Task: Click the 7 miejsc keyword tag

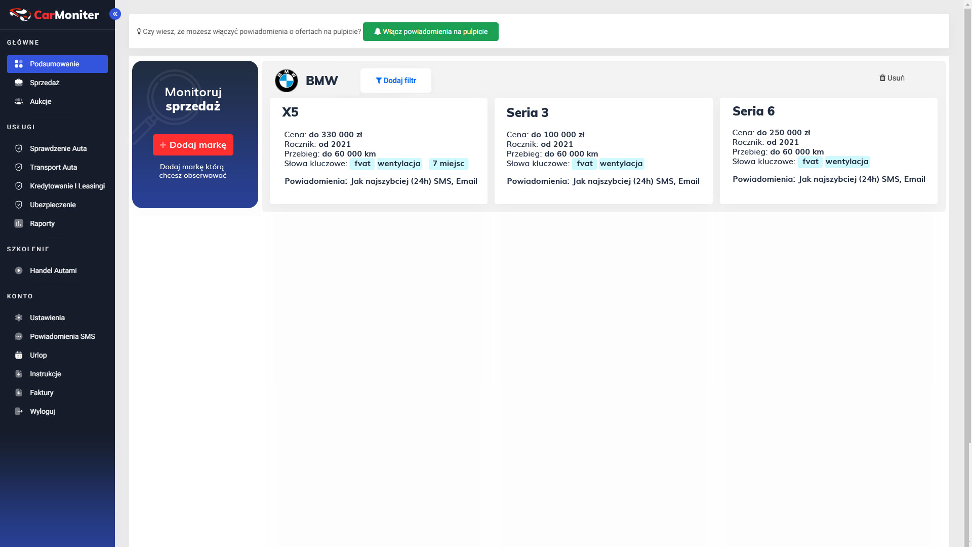Action: tap(448, 164)
